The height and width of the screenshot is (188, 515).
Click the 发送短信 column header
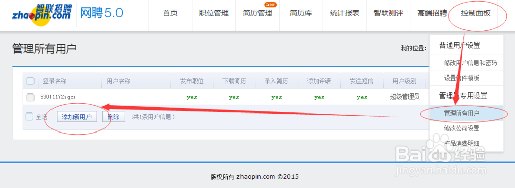coord(362,81)
